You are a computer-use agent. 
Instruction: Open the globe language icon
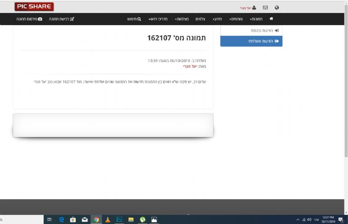277,7
